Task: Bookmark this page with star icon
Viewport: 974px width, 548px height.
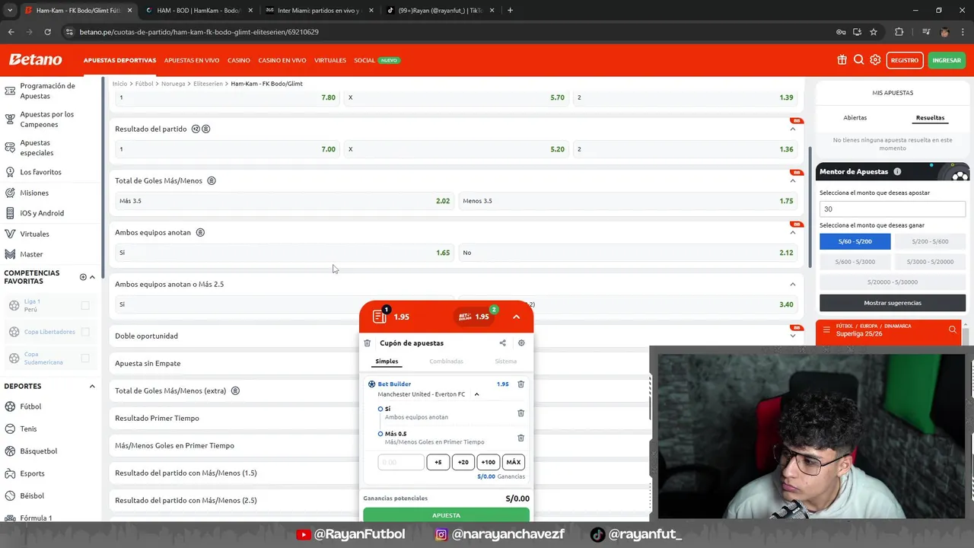Action: [x=874, y=32]
